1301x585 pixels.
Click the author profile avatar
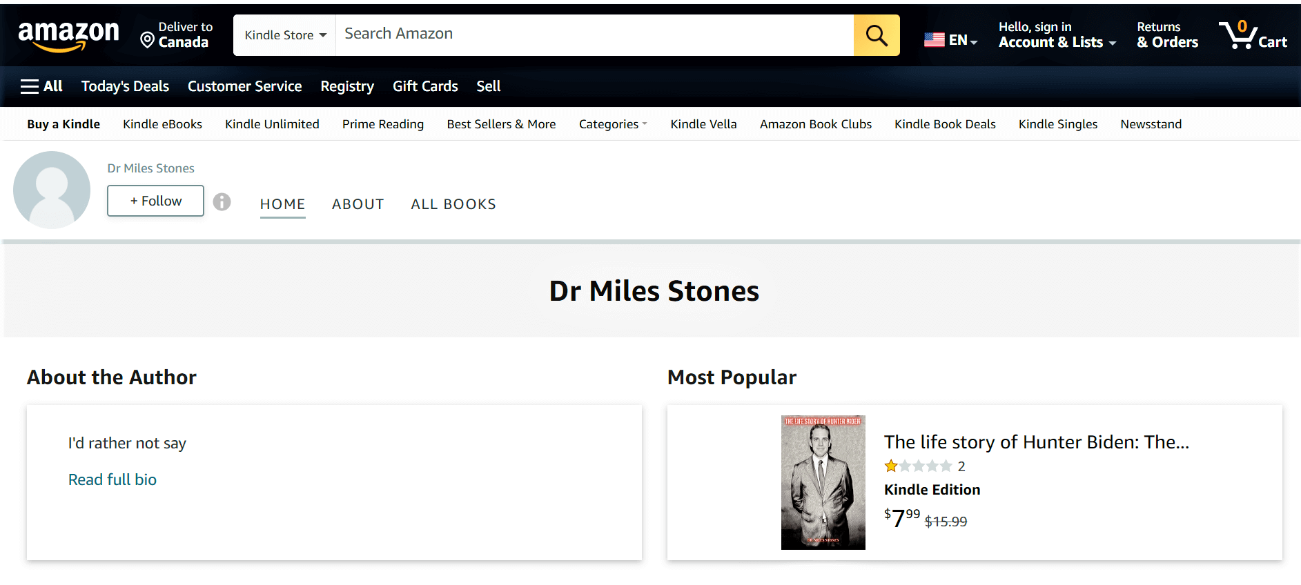(x=52, y=190)
